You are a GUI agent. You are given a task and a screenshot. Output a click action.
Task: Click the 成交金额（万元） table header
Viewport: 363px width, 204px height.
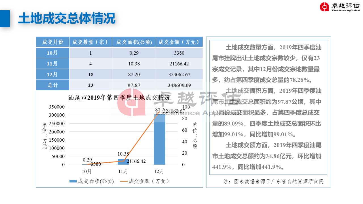pos(179,42)
